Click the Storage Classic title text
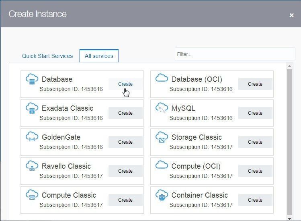The height and width of the screenshot is (221, 301). click(x=197, y=137)
